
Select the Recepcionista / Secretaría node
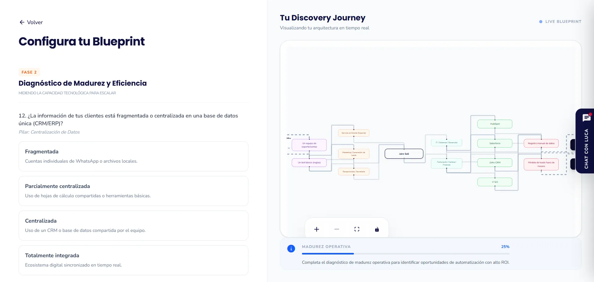354,171
